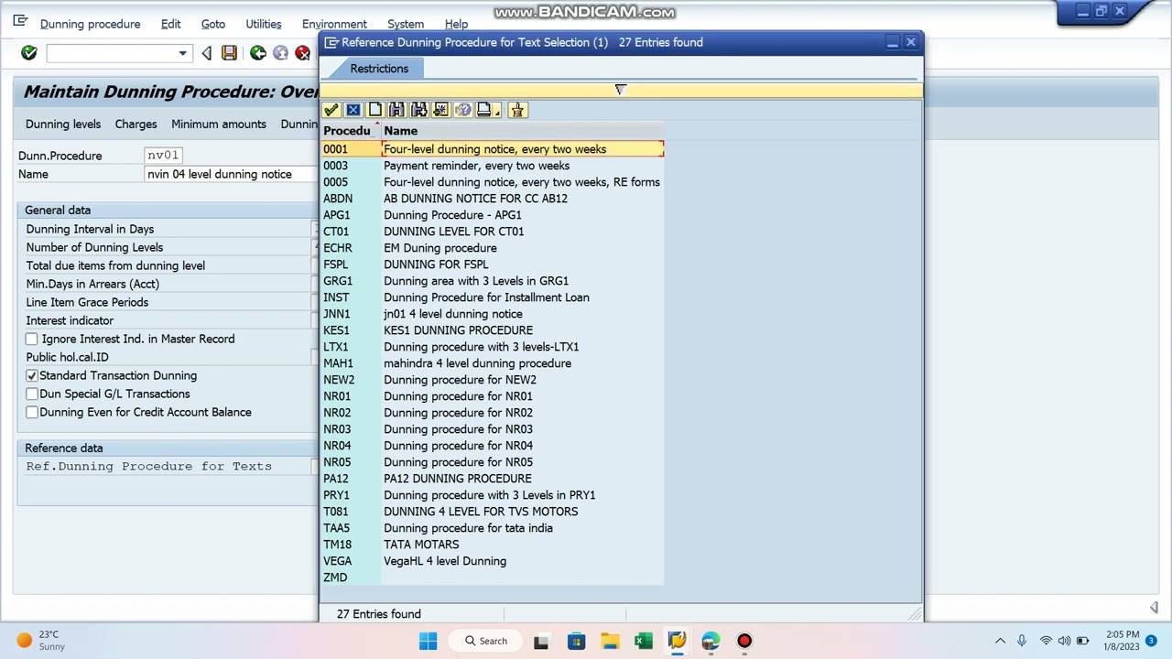Open the Windows Start menu
1172x659 pixels.
pos(429,641)
